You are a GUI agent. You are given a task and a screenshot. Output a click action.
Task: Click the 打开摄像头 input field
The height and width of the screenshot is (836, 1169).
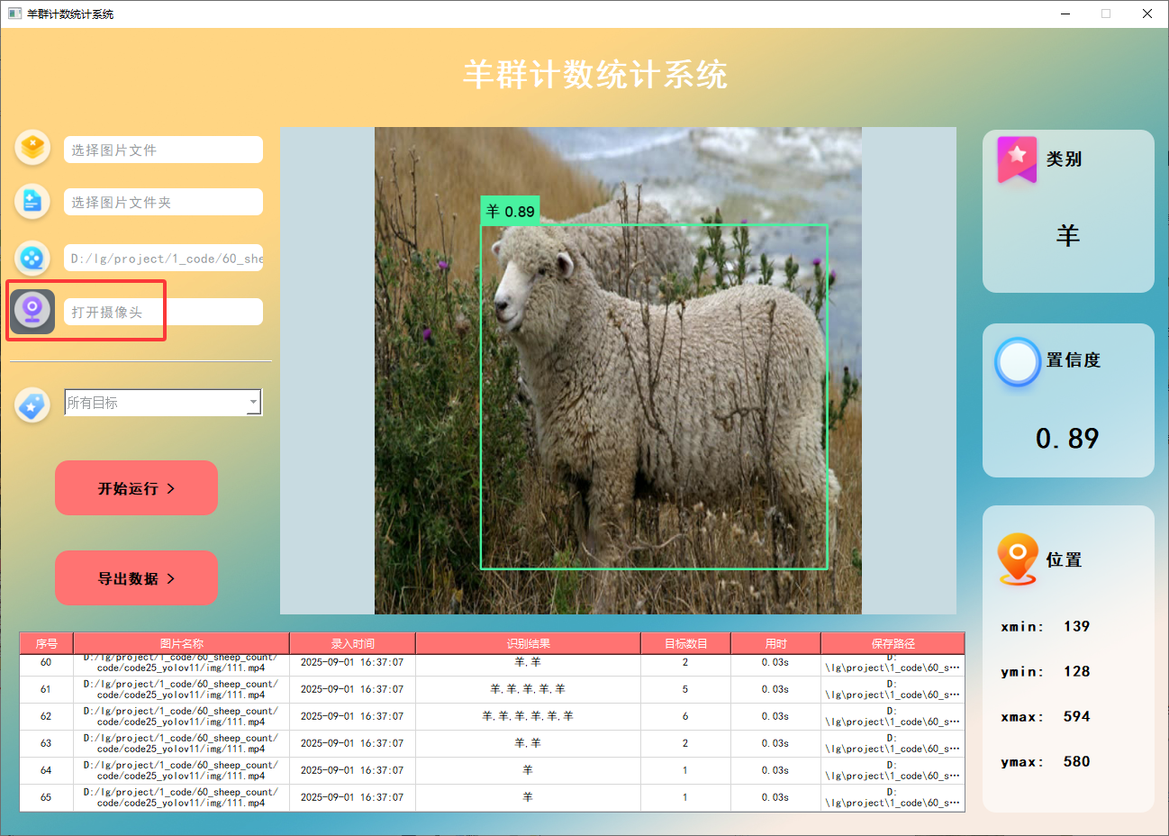click(x=163, y=312)
